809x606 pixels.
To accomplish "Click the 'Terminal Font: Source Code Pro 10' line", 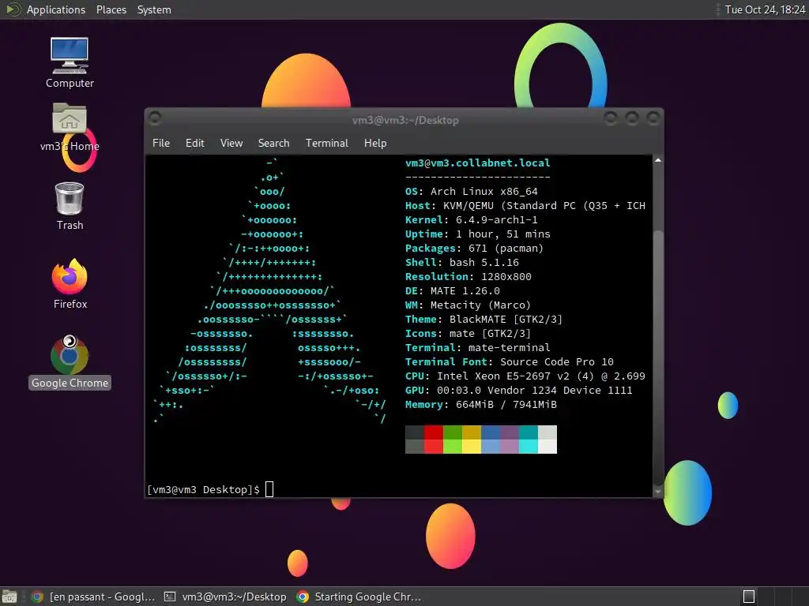I will pyautogui.click(x=510, y=361).
